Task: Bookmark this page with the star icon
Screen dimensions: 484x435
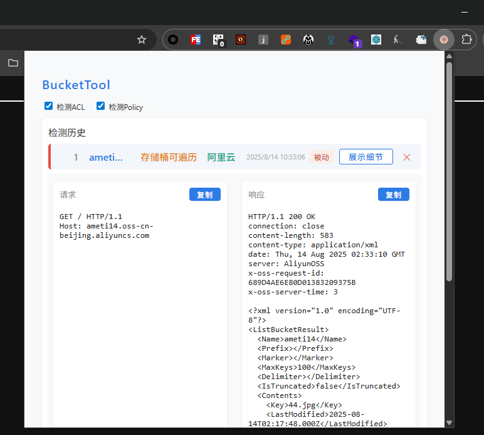Action: pyautogui.click(x=142, y=40)
